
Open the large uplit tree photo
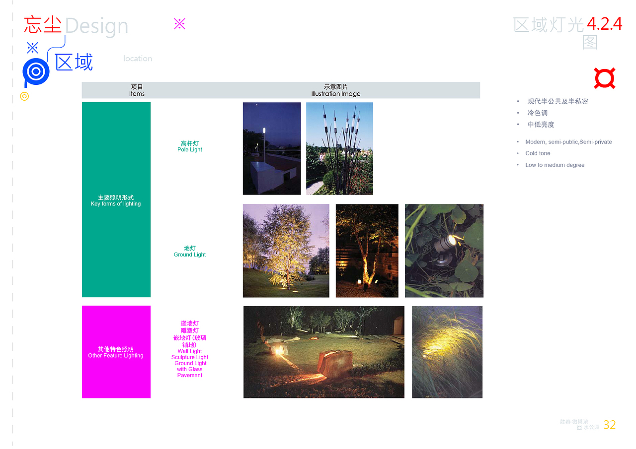coord(286,251)
